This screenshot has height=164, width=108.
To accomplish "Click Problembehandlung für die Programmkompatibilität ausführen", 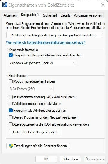I will 54,35.
